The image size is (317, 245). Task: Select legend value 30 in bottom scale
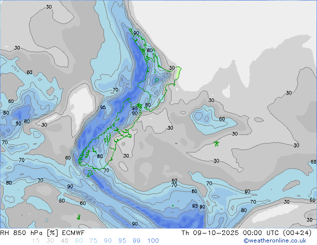coord(50,241)
